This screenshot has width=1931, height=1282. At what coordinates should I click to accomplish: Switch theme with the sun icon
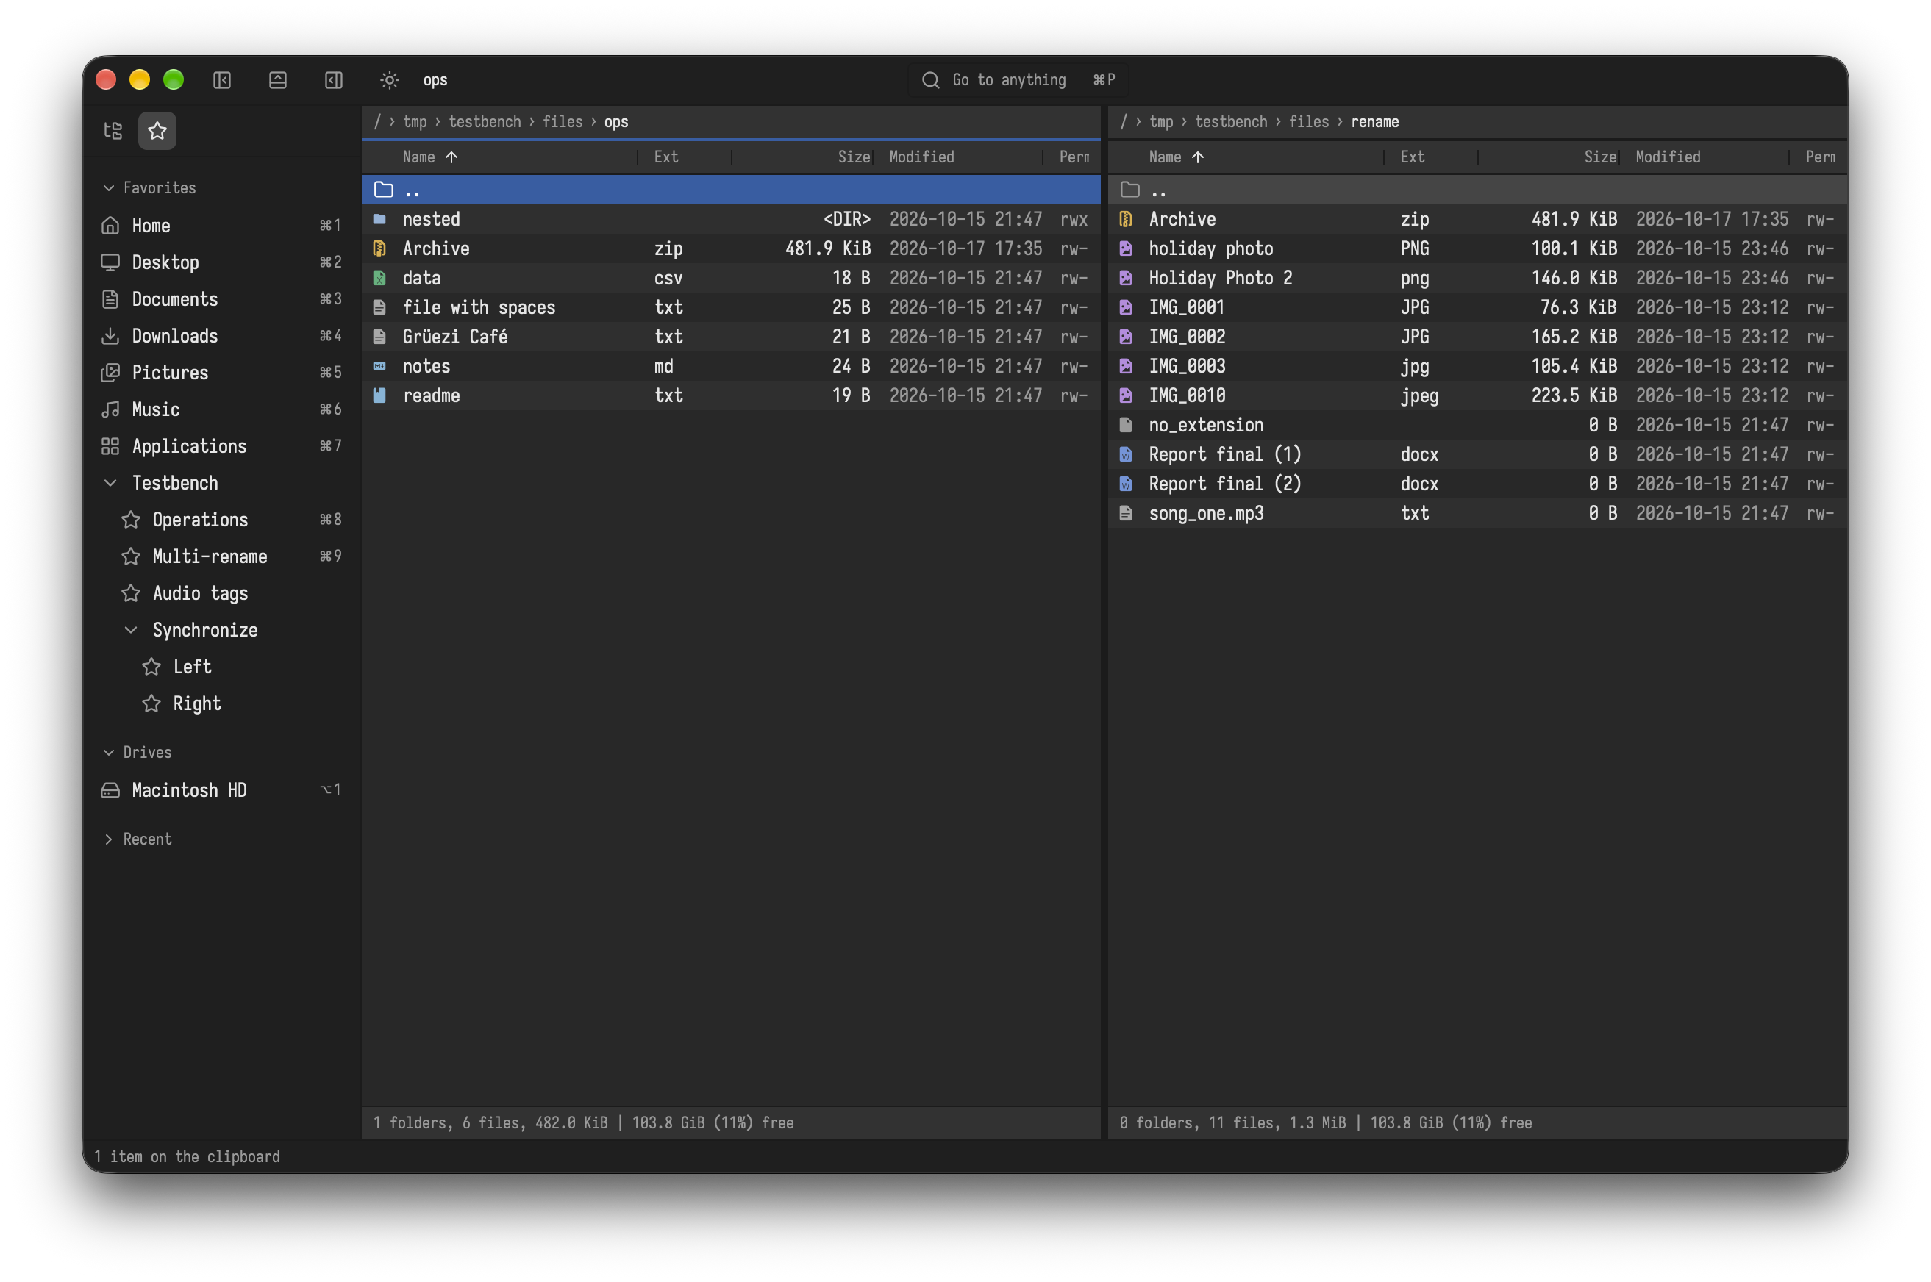coord(389,79)
